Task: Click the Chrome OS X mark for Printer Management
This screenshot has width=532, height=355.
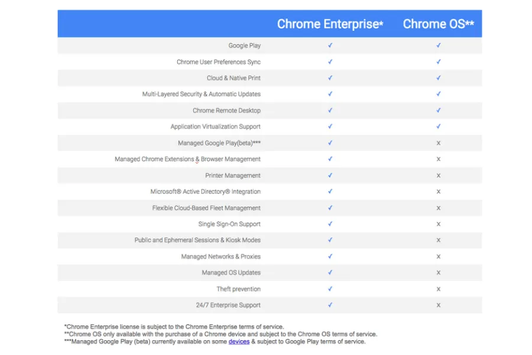Action: click(x=438, y=176)
